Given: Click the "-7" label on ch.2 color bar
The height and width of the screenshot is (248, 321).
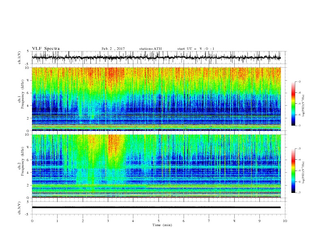Looking at the screenshot, I should (x=299, y=193).
